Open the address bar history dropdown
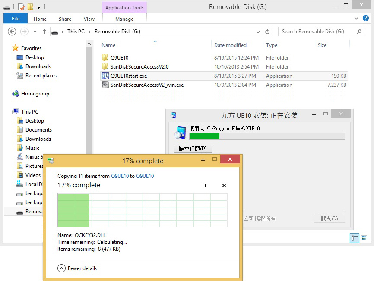This screenshot has height=281, width=374. click(x=257, y=32)
